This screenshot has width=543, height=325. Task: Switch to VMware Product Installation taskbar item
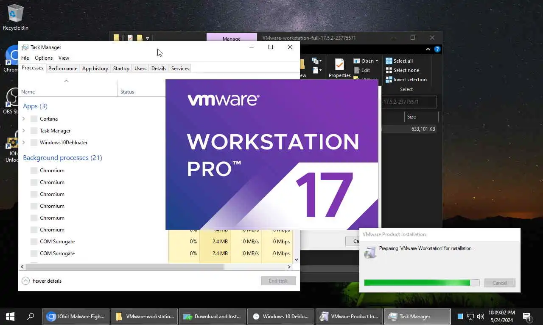point(349,316)
